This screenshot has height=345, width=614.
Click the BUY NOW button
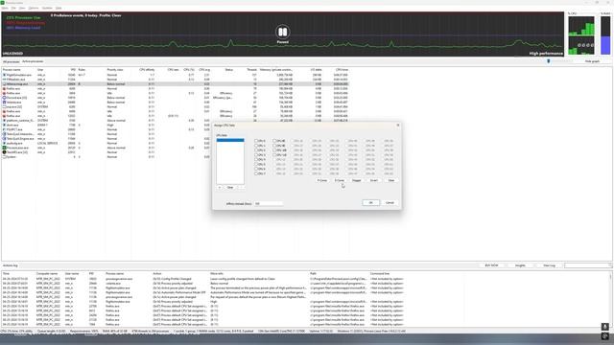491,265
